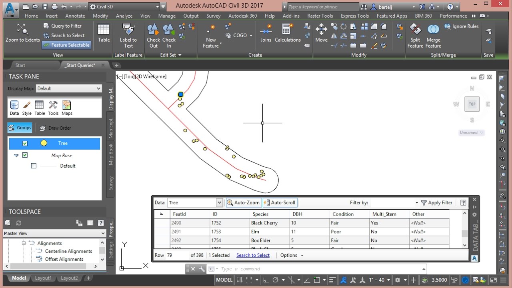Switch to the Start document tab
Viewport: 512px width, 288px height.
20,65
